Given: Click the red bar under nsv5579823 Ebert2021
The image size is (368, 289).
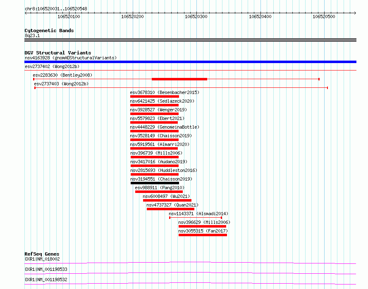Looking at the screenshot, I should (154, 122).
